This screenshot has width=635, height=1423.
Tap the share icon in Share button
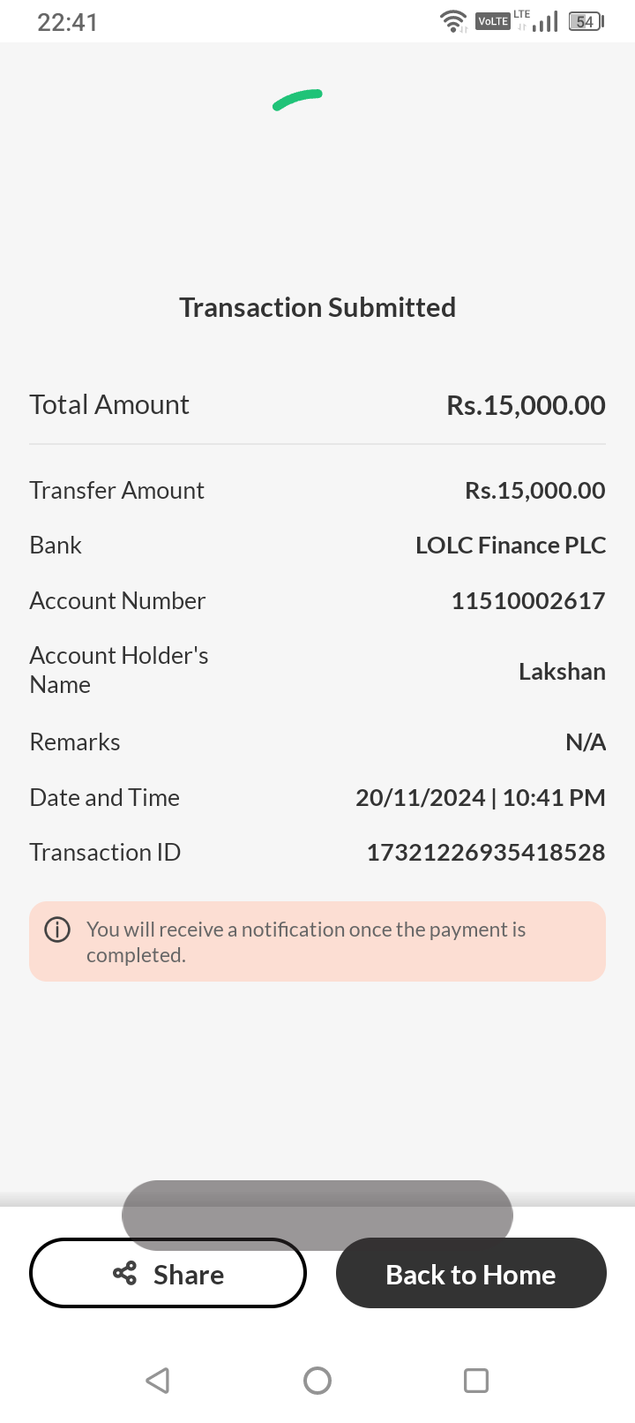[125, 1273]
